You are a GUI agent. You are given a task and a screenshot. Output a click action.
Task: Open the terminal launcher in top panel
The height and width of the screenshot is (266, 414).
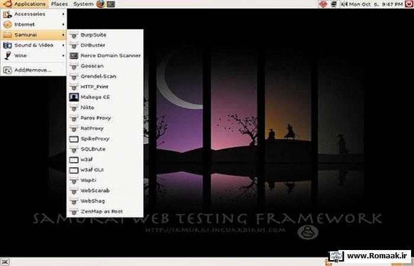111,4
